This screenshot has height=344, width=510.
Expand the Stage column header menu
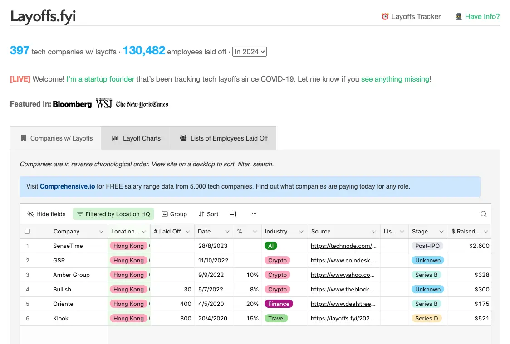(x=441, y=231)
